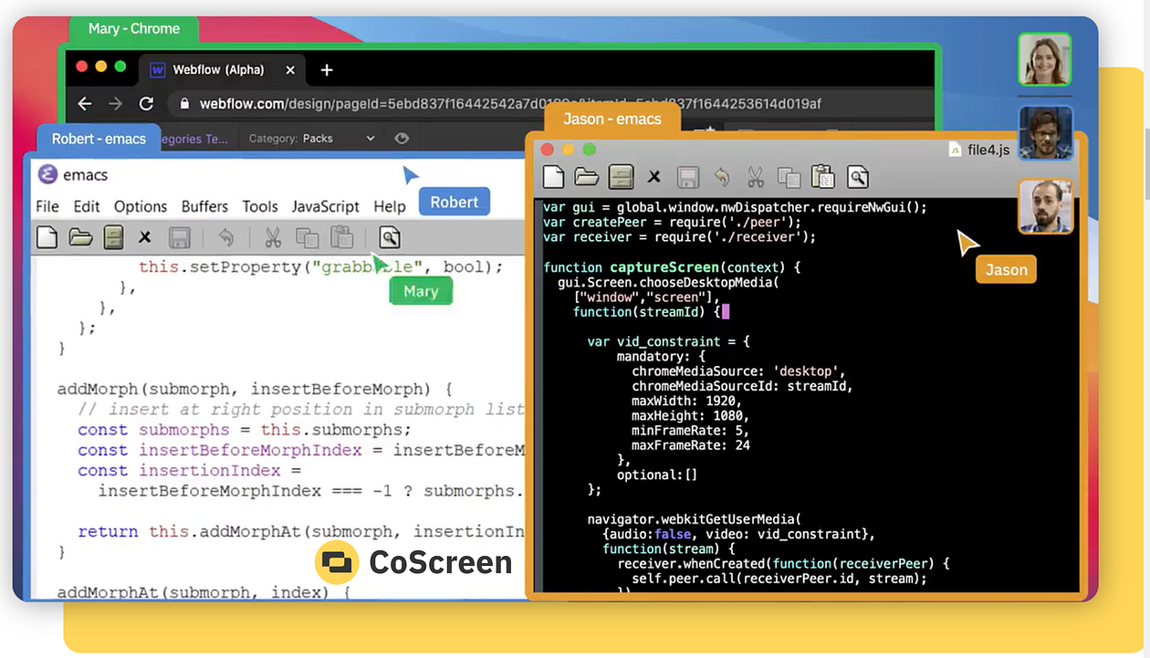The image size is (1150, 658).
Task: Open Tools menu in Robert's emacs
Action: click(260, 206)
